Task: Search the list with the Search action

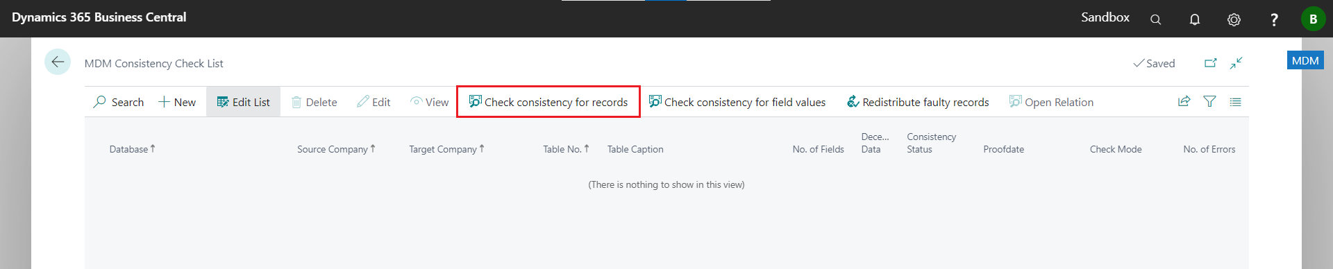Action: click(119, 102)
